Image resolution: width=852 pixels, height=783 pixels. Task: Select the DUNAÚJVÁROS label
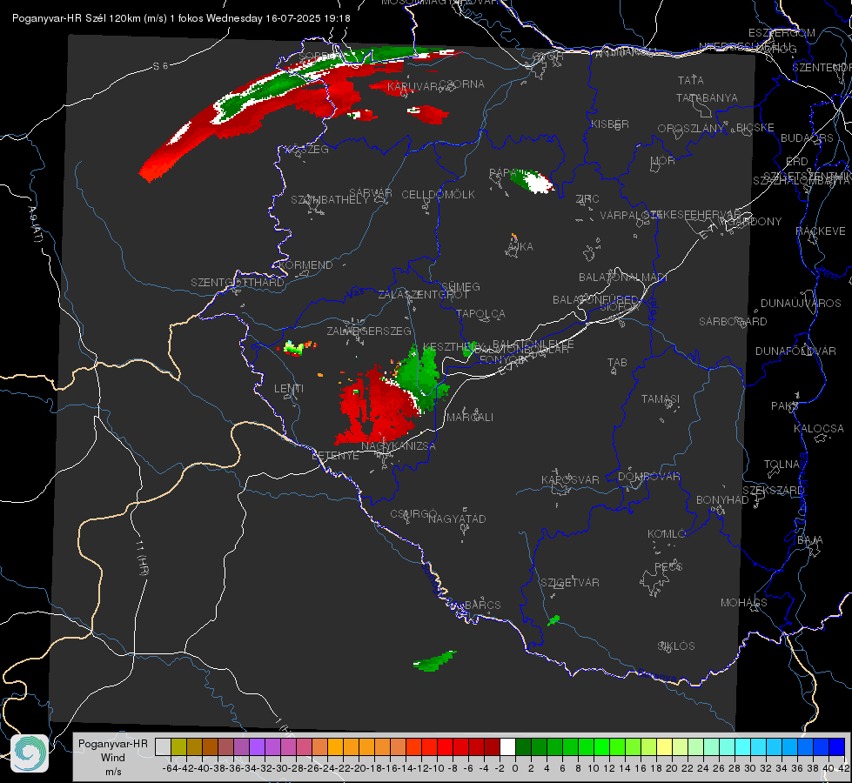click(801, 304)
